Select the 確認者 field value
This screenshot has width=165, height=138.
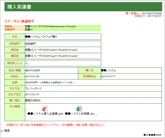coord(51,56)
